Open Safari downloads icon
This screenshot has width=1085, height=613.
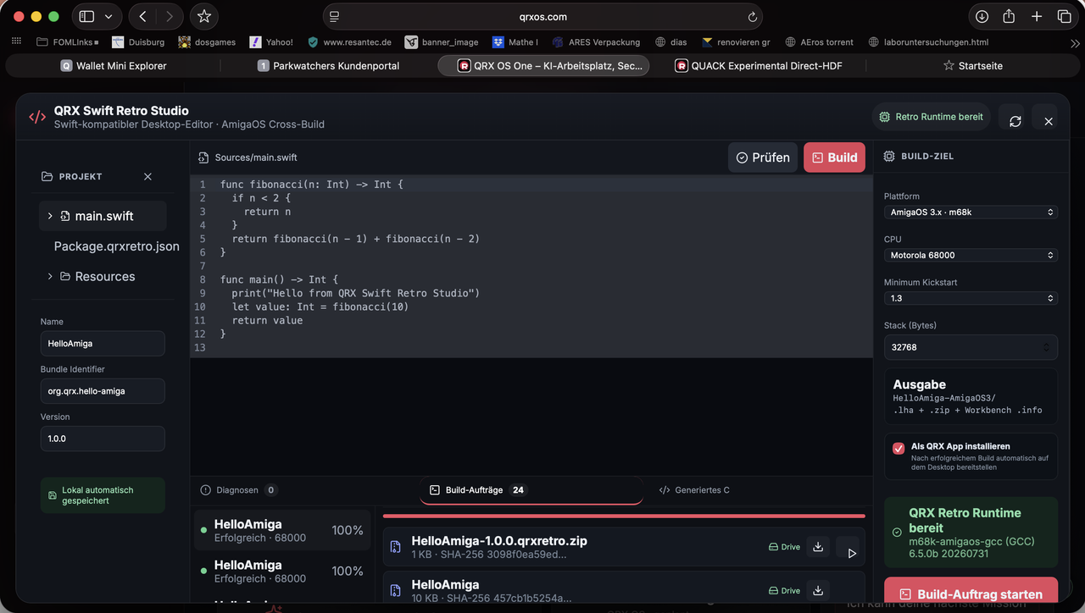coord(982,16)
